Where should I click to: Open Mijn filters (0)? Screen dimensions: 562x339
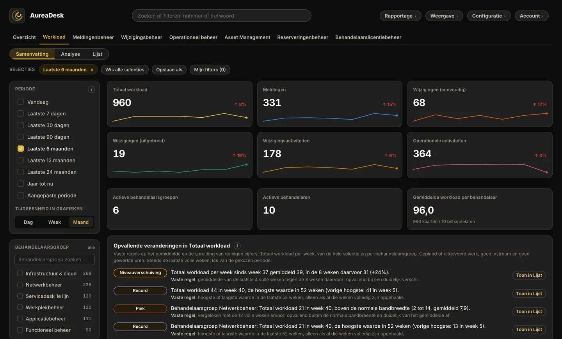pos(210,70)
